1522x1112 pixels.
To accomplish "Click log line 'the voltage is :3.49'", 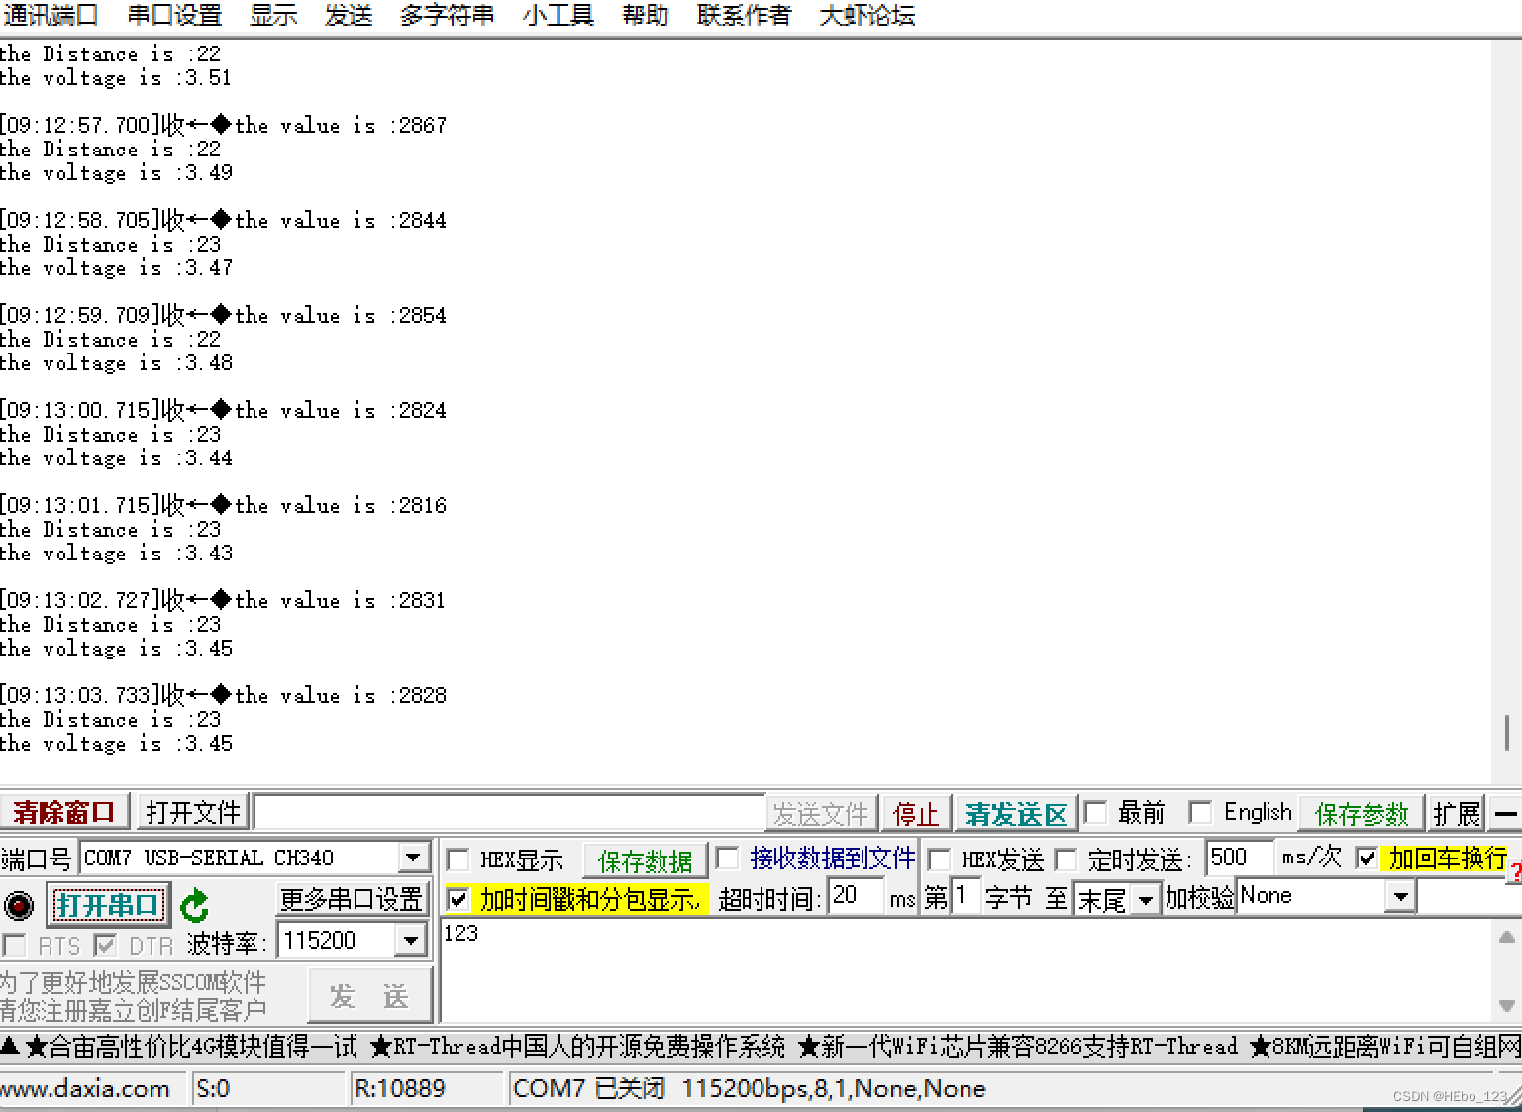I will pyautogui.click(x=117, y=173).
